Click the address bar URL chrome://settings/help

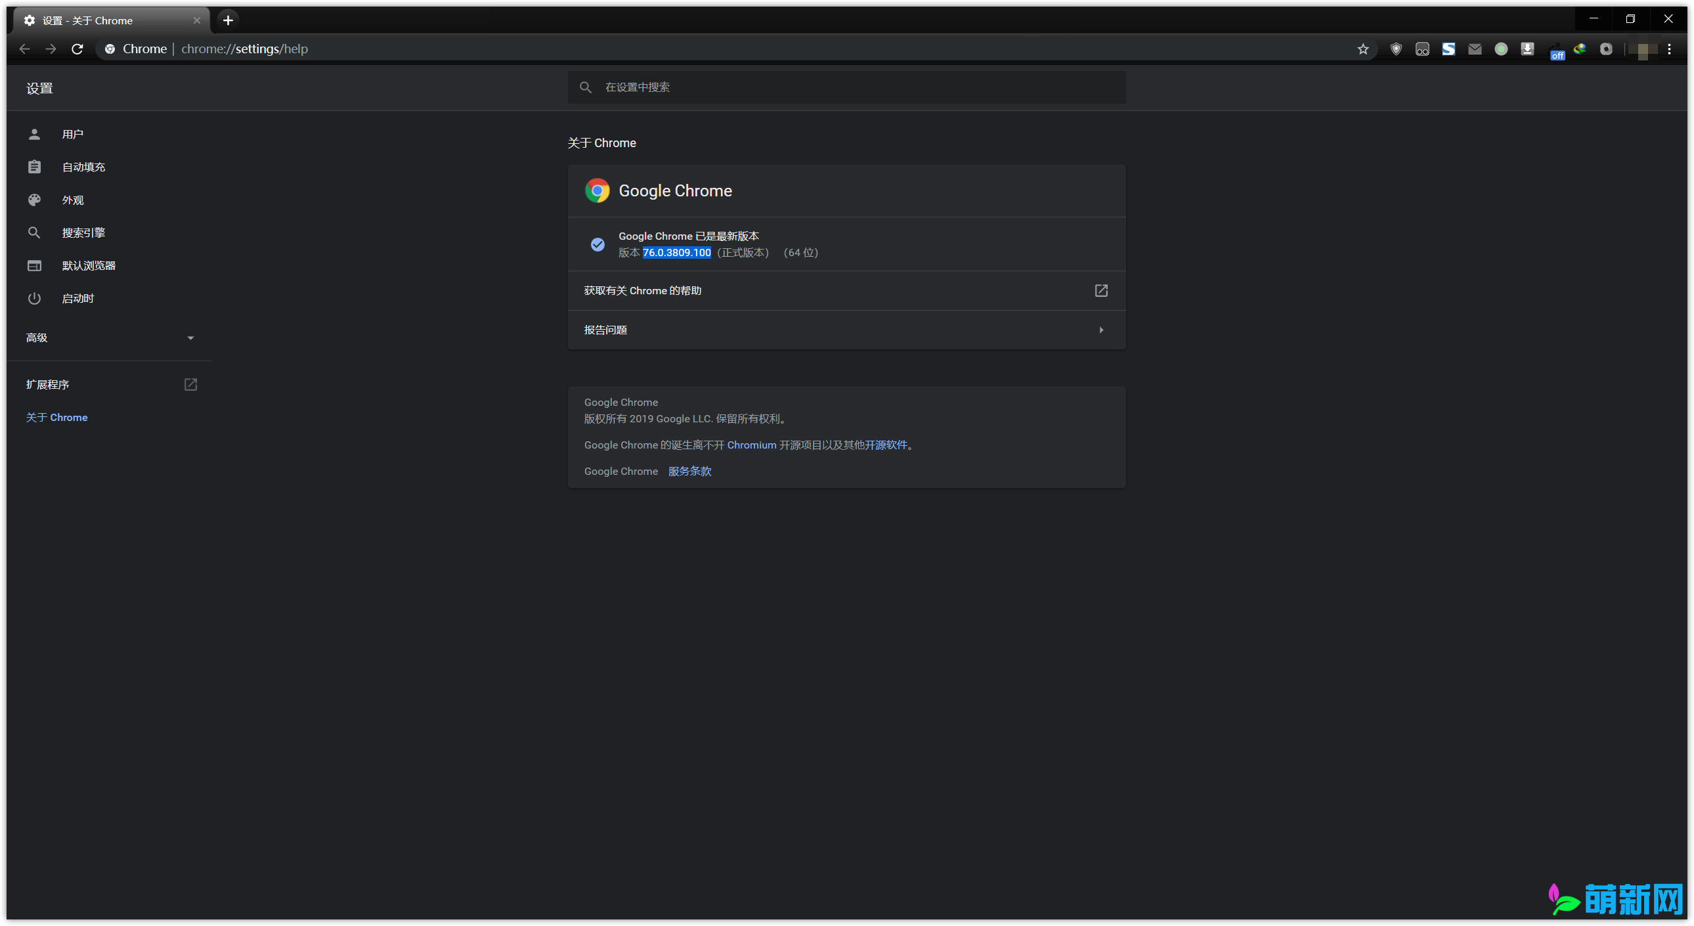(244, 49)
